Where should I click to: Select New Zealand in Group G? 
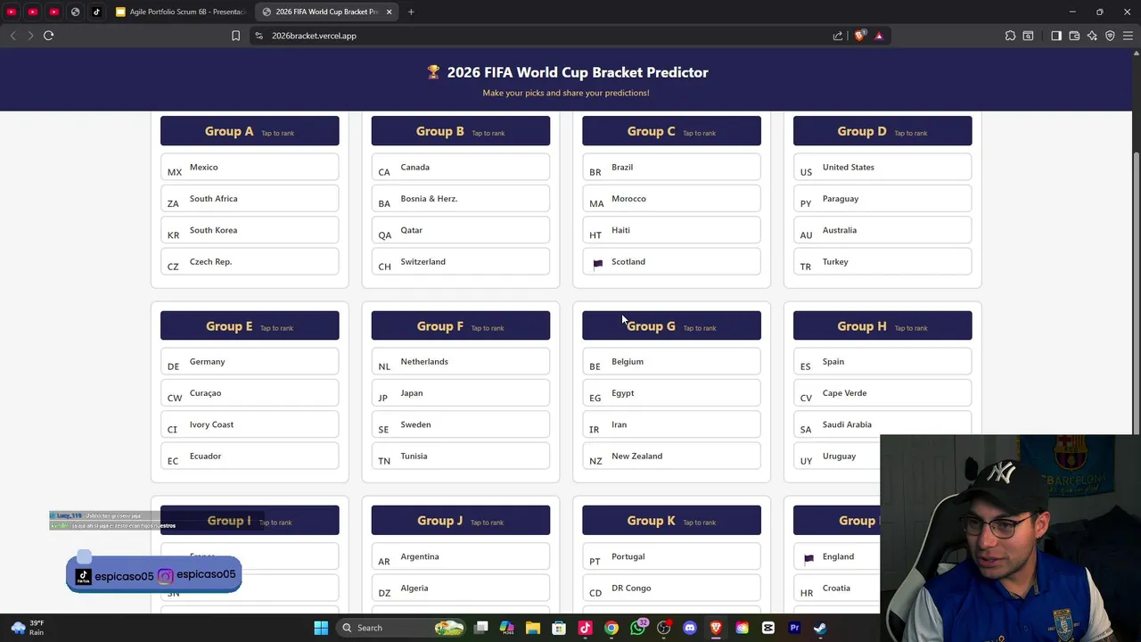coord(671,456)
